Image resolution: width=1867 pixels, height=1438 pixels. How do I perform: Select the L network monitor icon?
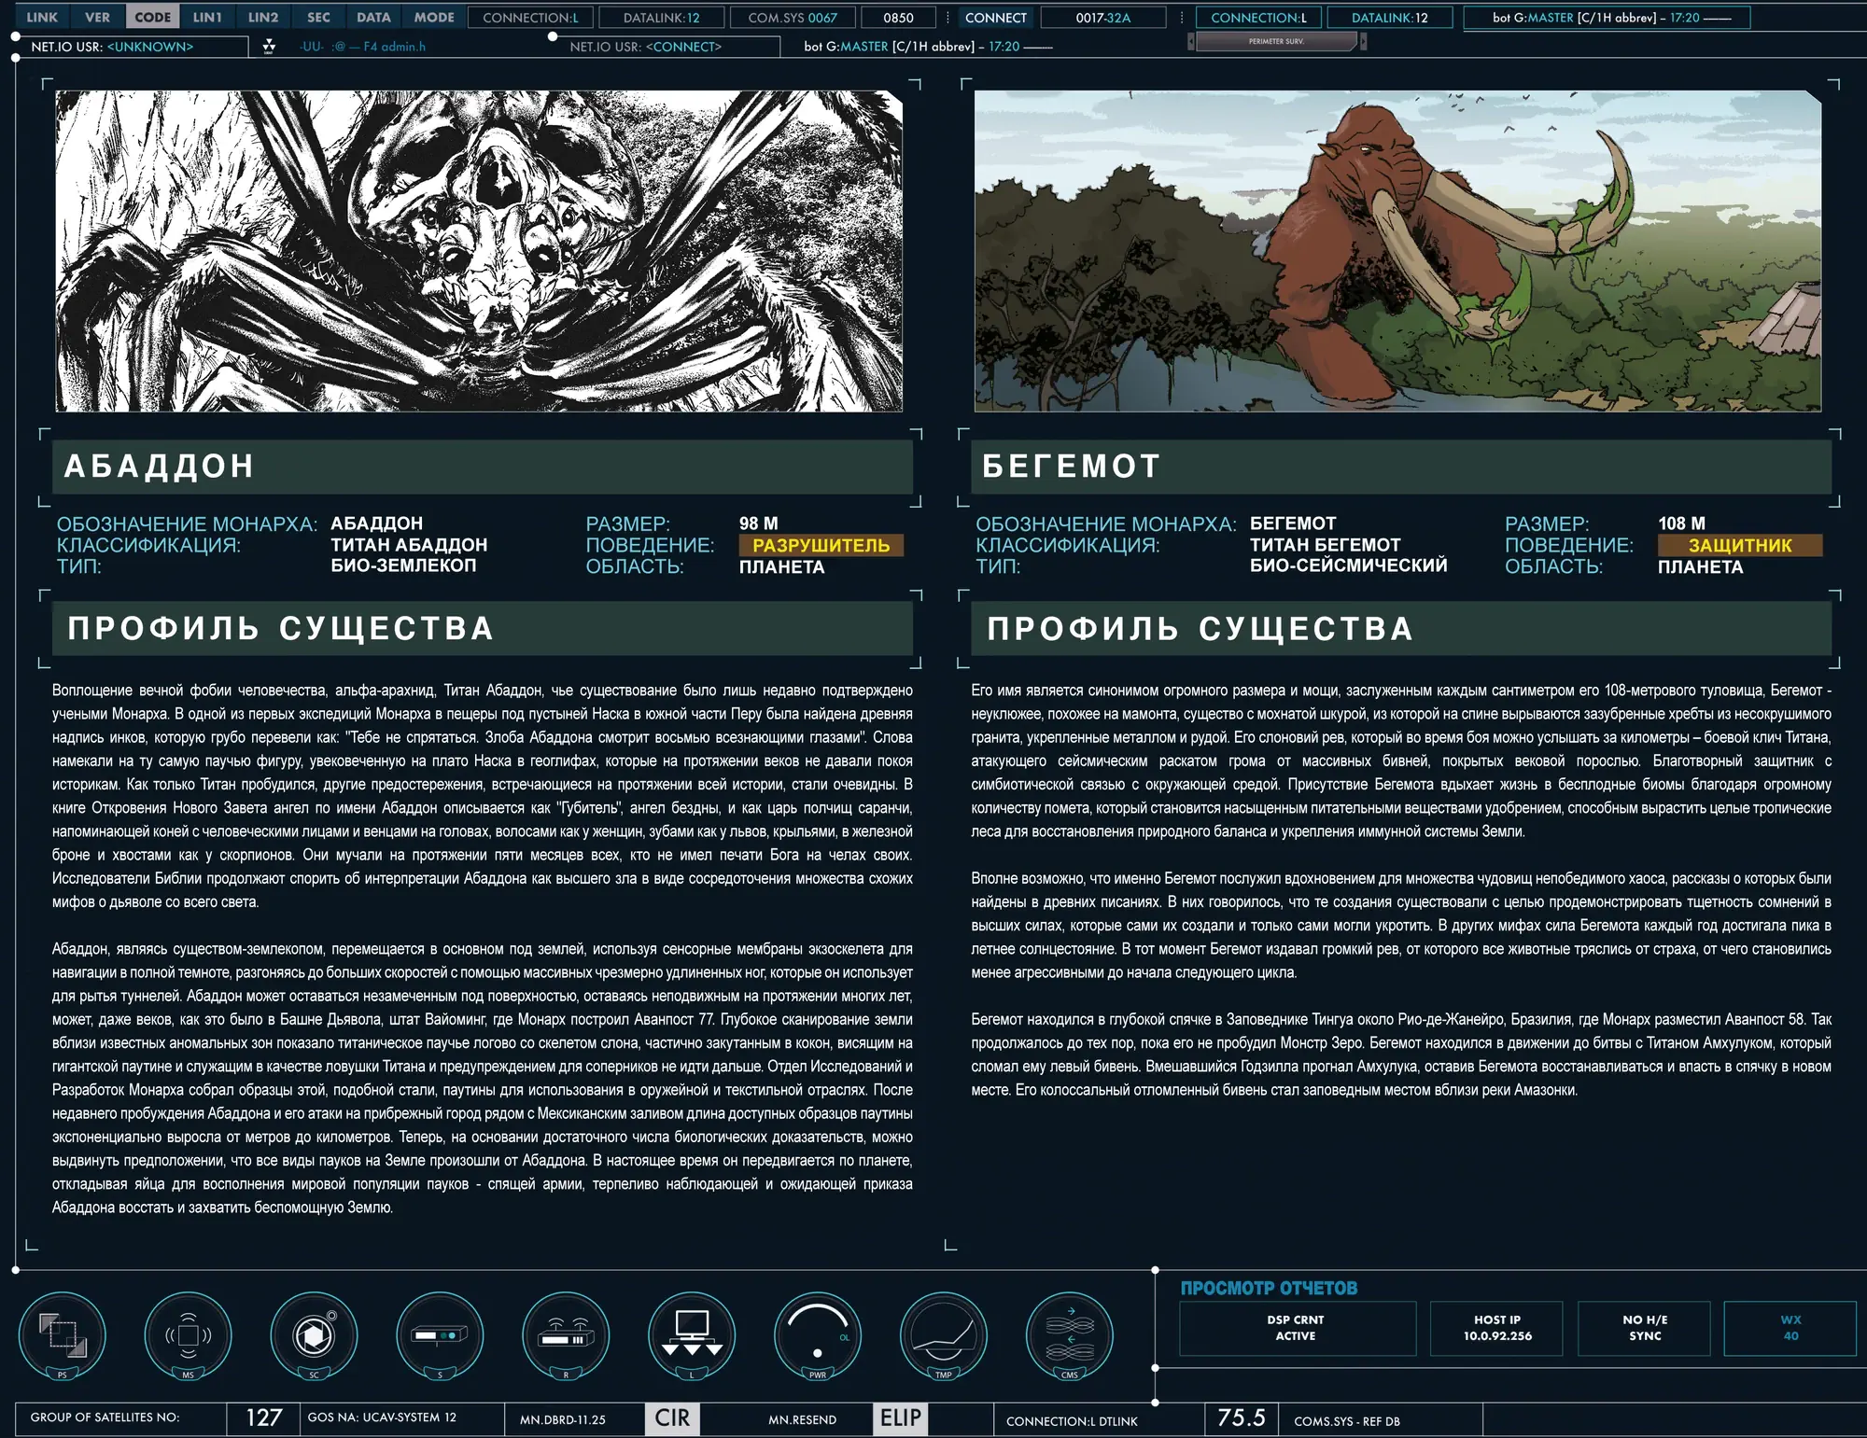(x=692, y=1335)
